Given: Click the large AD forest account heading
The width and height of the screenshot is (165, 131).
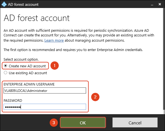Looking at the screenshot, I should pos(37,18).
